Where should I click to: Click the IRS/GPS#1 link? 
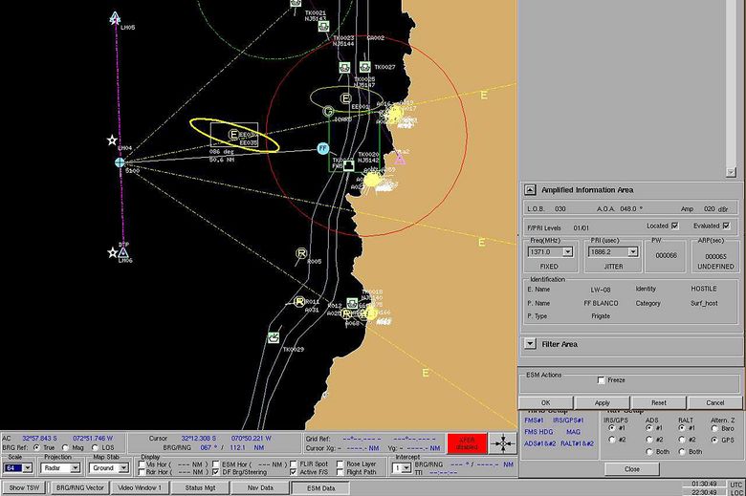point(568,421)
